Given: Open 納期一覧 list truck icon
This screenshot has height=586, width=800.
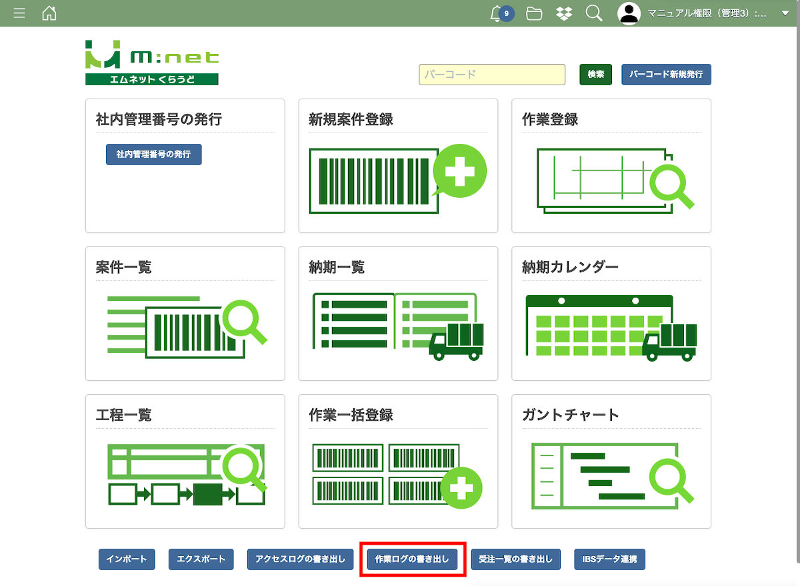Looking at the screenshot, I should (x=397, y=327).
